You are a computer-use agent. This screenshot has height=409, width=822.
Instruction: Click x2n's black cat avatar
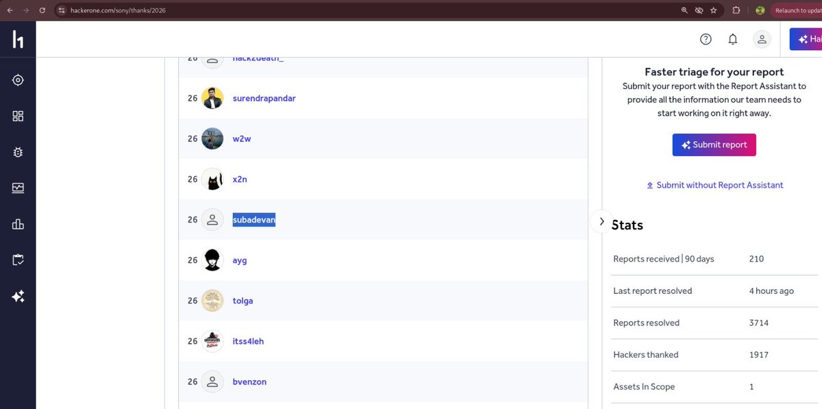[x=212, y=179]
